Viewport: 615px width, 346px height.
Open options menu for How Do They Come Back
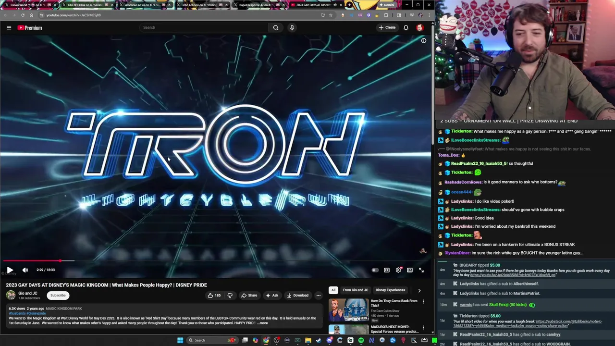click(x=423, y=302)
